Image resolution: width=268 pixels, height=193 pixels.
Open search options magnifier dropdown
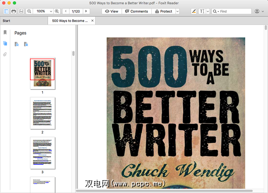pyautogui.click(x=216, y=12)
